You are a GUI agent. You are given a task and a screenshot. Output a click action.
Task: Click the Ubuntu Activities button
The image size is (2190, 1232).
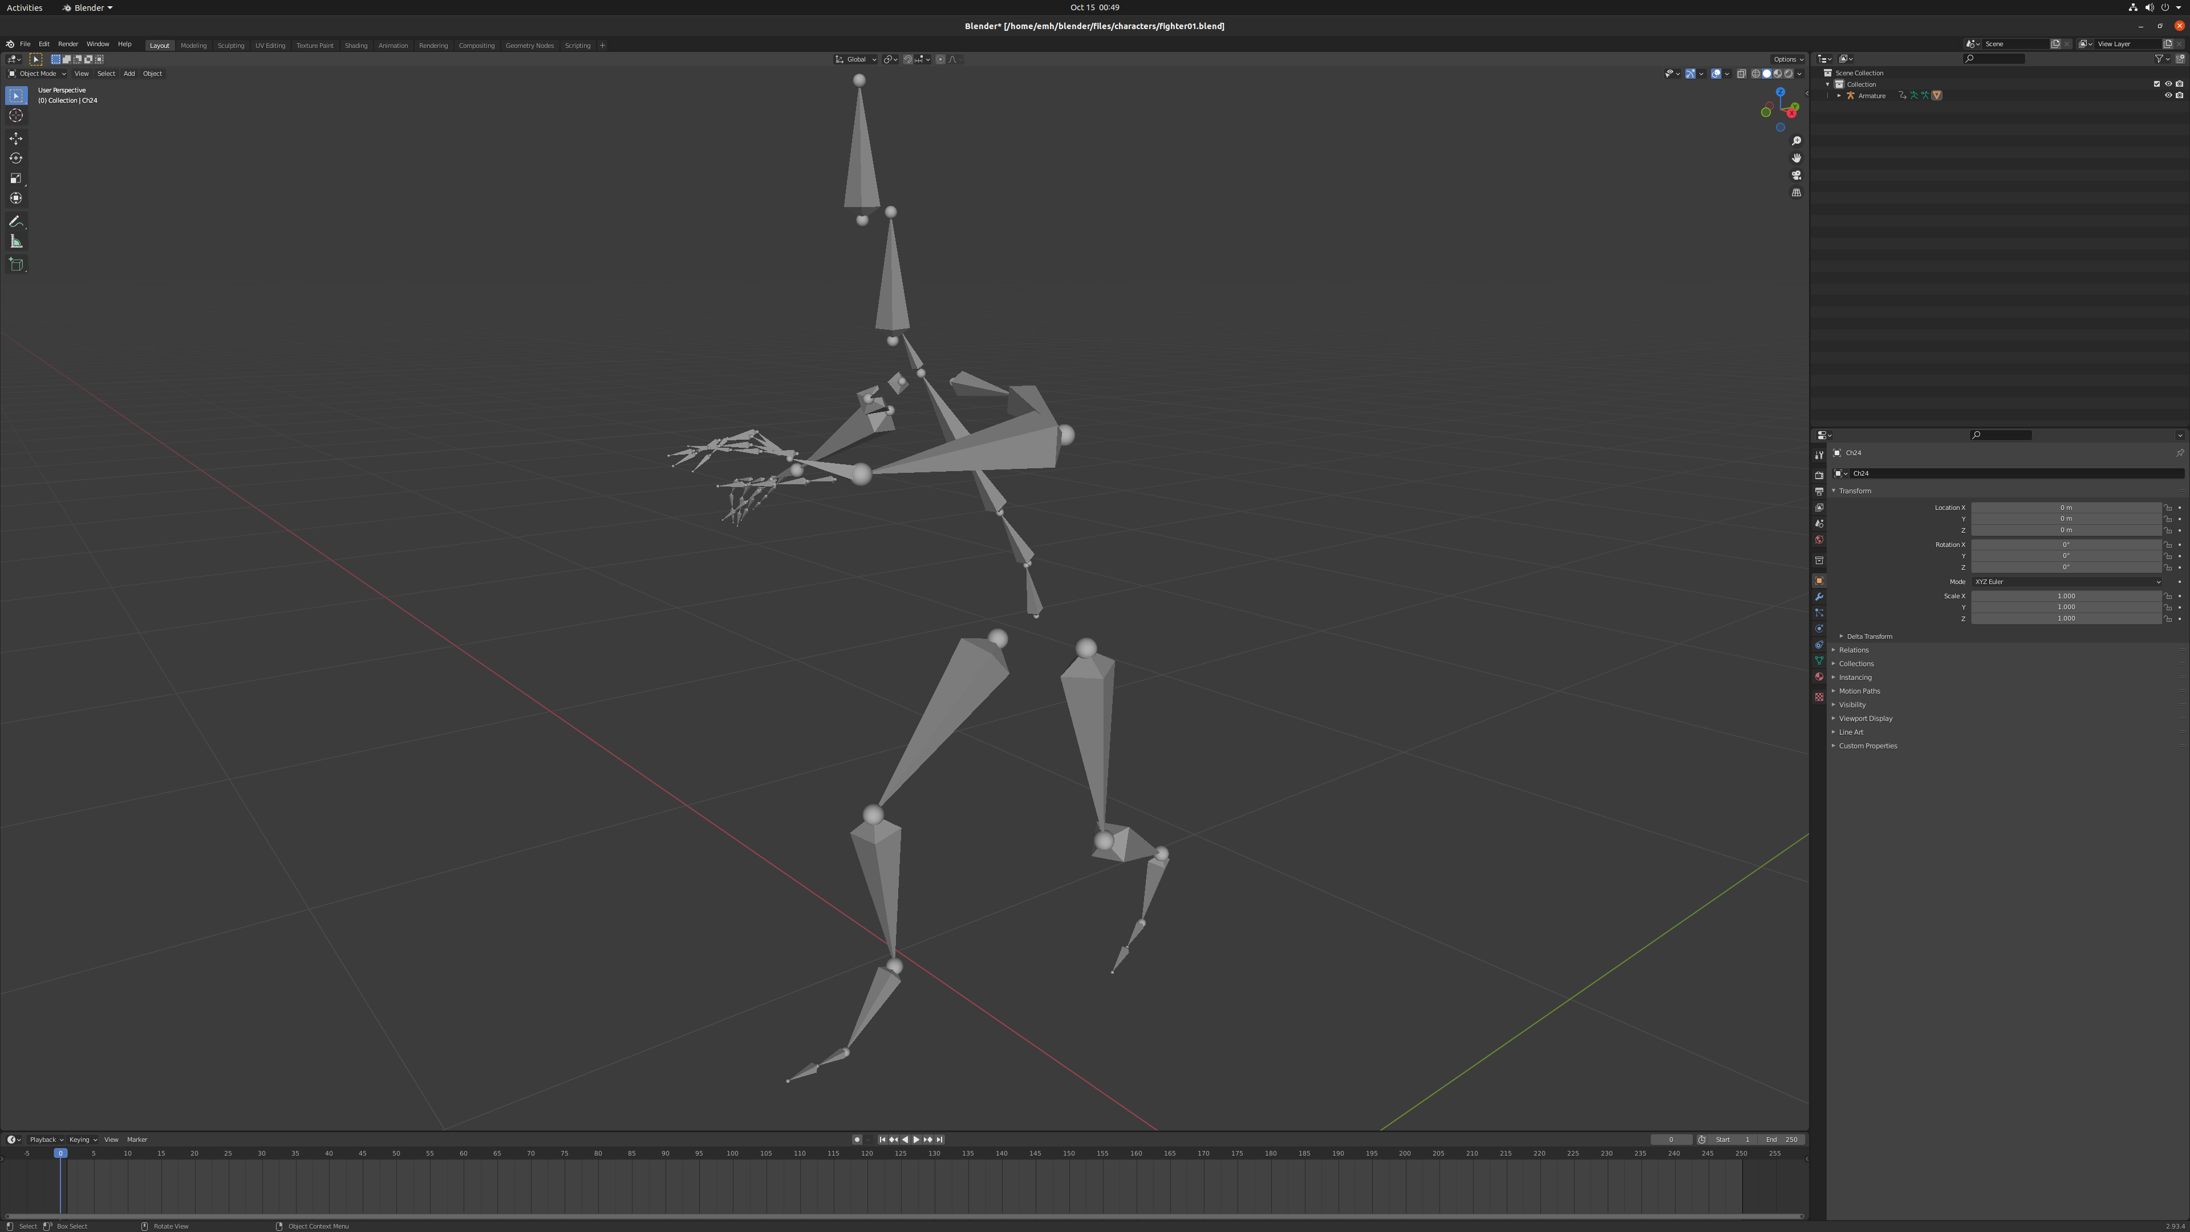point(24,7)
